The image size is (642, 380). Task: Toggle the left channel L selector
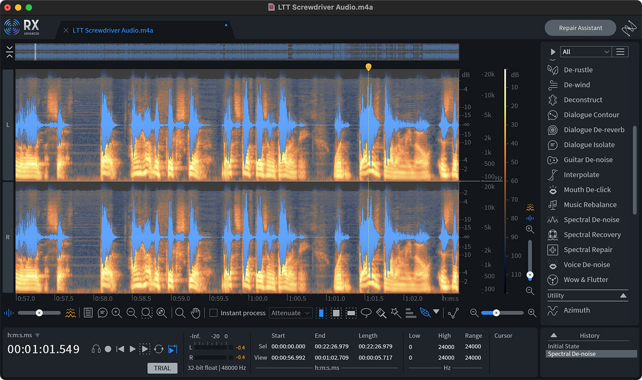(x=8, y=125)
